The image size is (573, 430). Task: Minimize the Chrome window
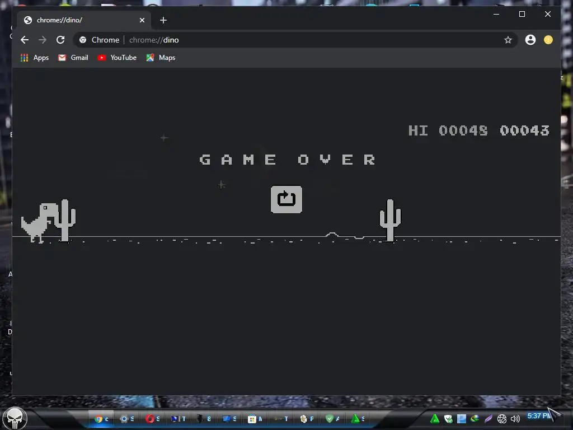point(496,14)
